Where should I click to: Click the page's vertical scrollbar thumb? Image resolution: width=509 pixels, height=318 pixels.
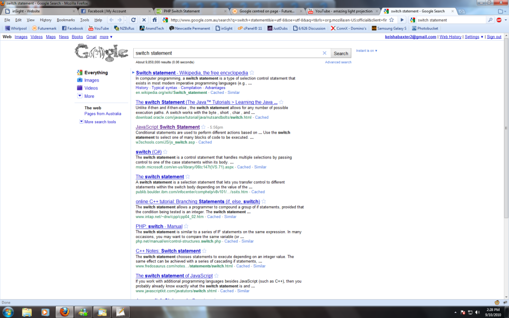click(506, 128)
